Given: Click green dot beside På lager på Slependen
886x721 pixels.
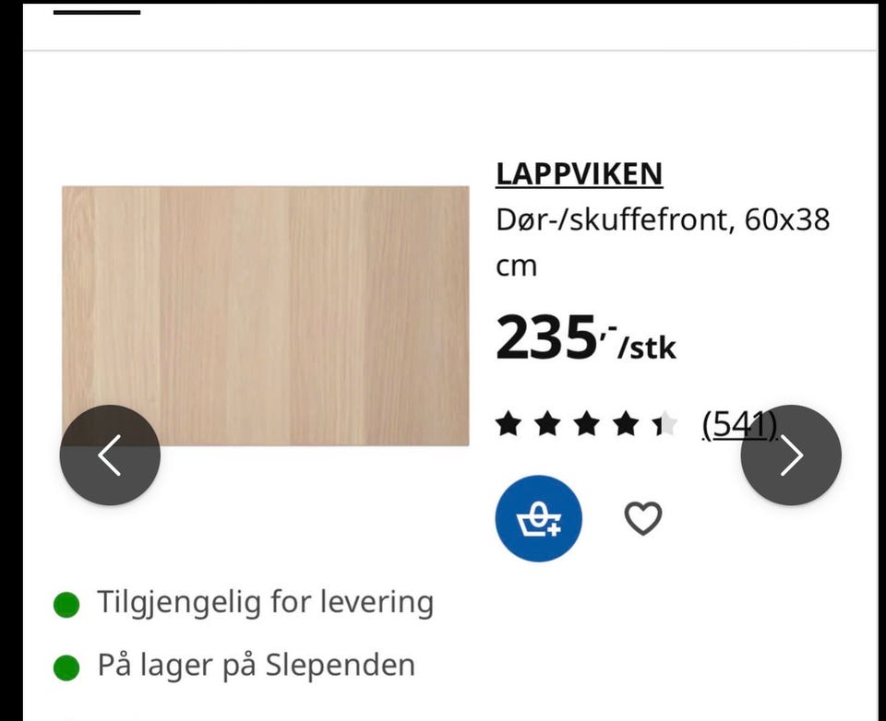Looking at the screenshot, I should click(x=66, y=668).
